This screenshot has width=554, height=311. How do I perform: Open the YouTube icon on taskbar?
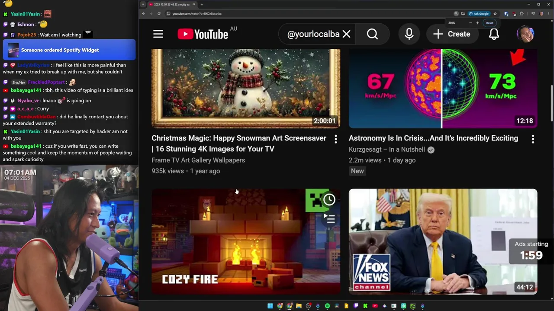pos(375,306)
